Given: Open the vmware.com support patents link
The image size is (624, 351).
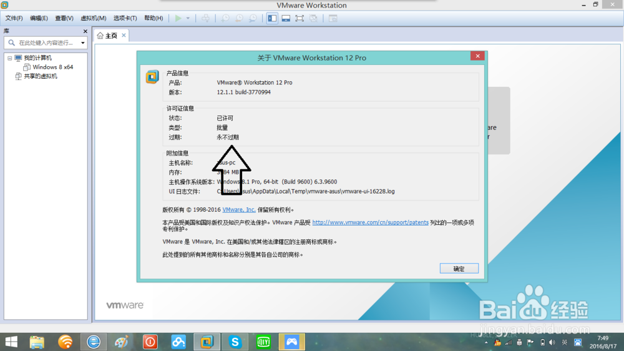Looking at the screenshot, I should point(370,222).
